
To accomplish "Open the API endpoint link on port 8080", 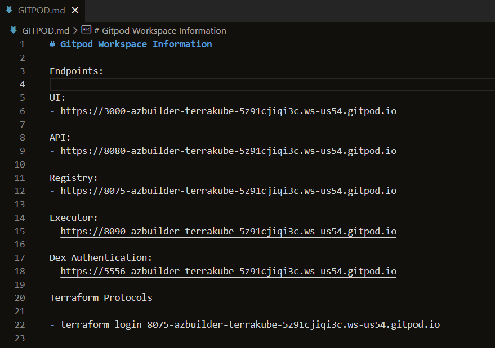I will point(228,151).
